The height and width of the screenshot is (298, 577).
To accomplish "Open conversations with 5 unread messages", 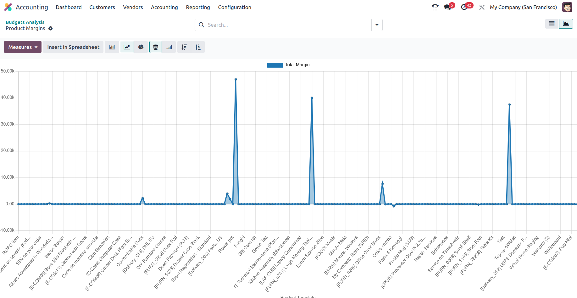I will (447, 7).
